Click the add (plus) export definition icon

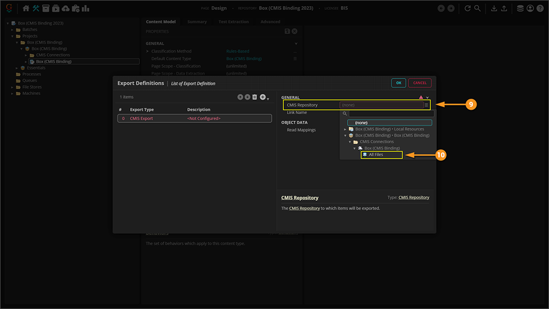point(263,97)
